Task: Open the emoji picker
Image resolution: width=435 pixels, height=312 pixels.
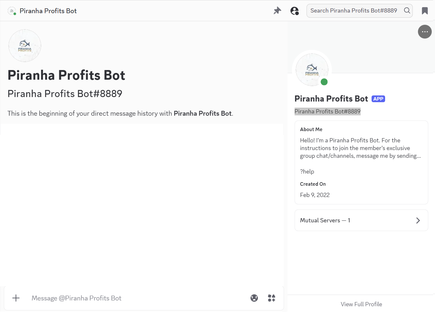Action: click(x=254, y=298)
